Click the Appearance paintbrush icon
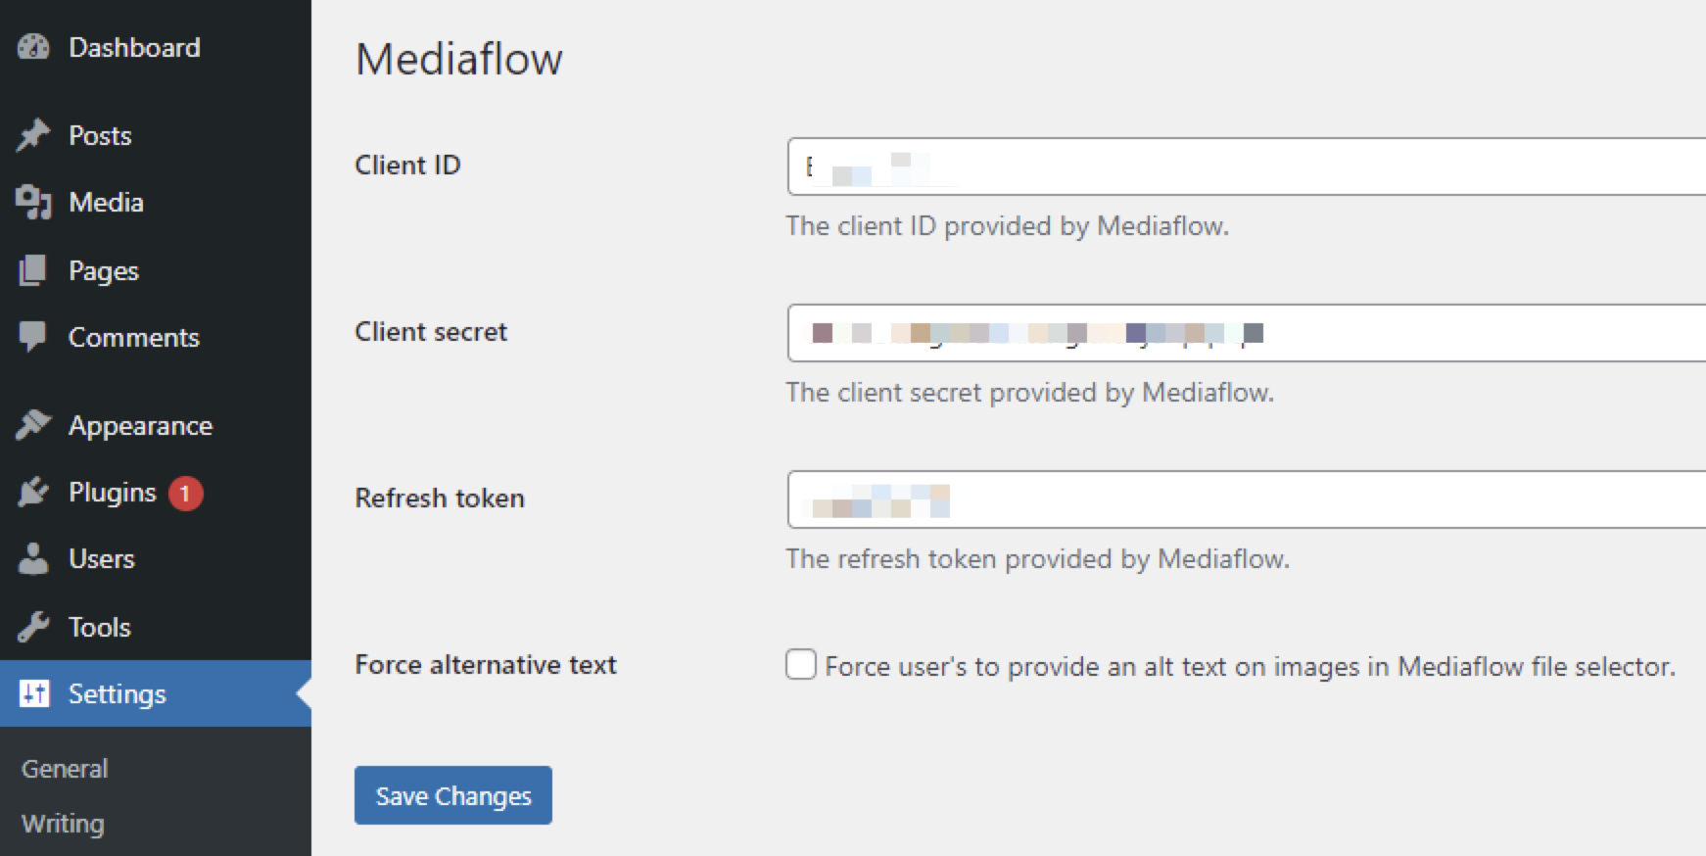The width and height of the screenshot is (1706, 856). point(33,425)
